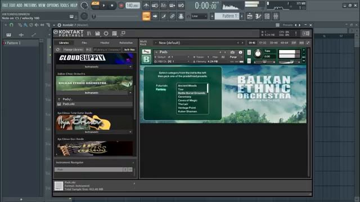Click the link chain toolbar icon
The height and width of the screenshot is (202, 360).
[x=172, y=16]
